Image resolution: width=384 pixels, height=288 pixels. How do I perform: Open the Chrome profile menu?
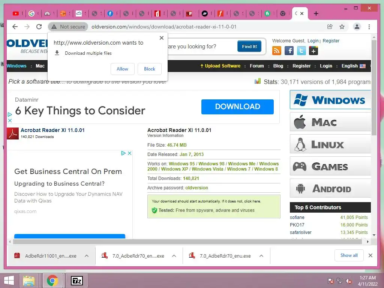(x=357, y=27)
